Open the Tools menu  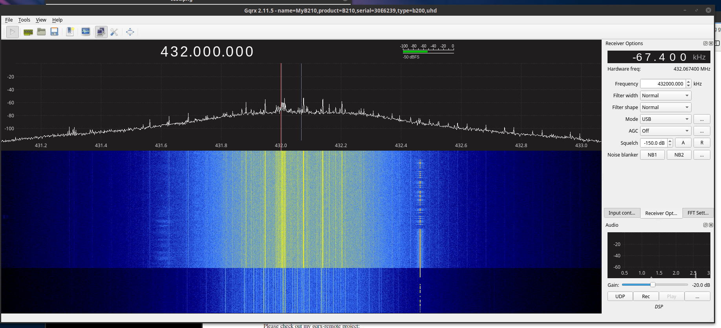[x=24, y=20]
